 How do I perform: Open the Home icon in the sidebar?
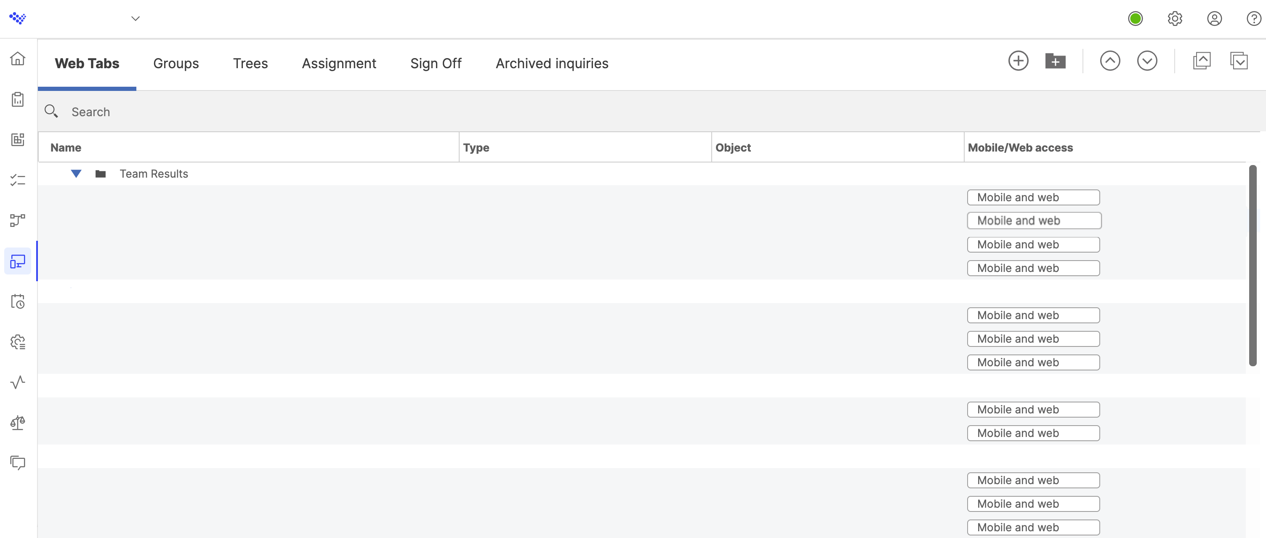(x=18, y=59)
